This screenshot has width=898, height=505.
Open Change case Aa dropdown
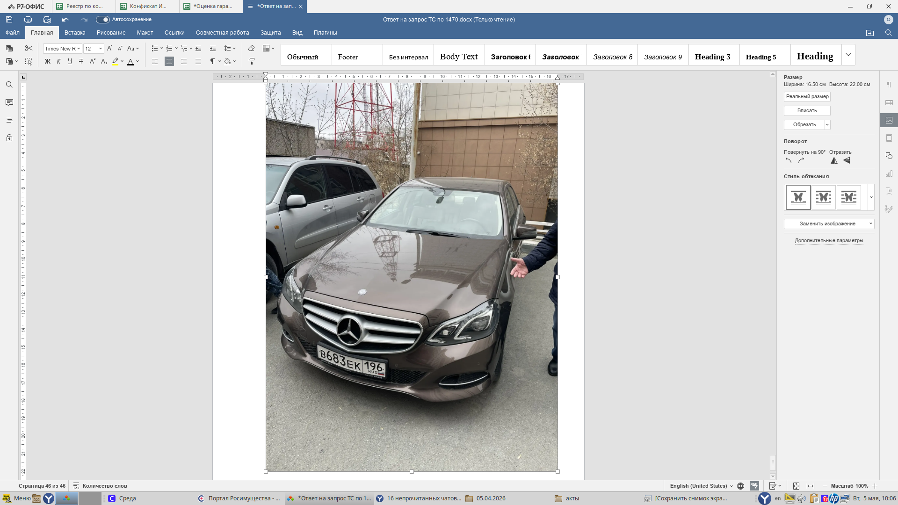[x=133, y=48]
